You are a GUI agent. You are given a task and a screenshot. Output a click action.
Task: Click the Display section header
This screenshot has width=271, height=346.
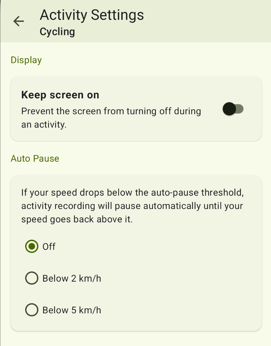[26, 60]
